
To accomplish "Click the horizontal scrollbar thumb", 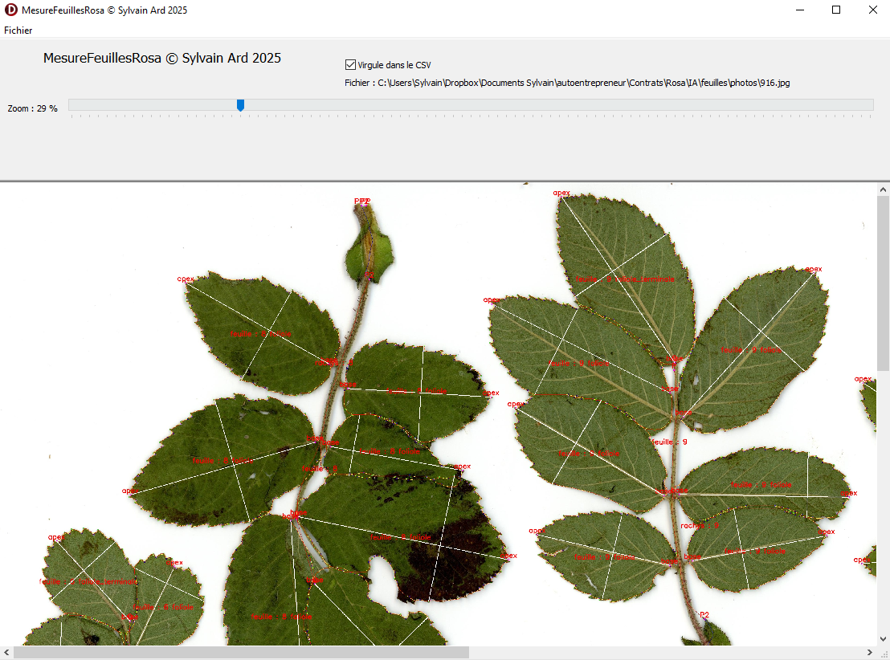I will coord(241,653).
